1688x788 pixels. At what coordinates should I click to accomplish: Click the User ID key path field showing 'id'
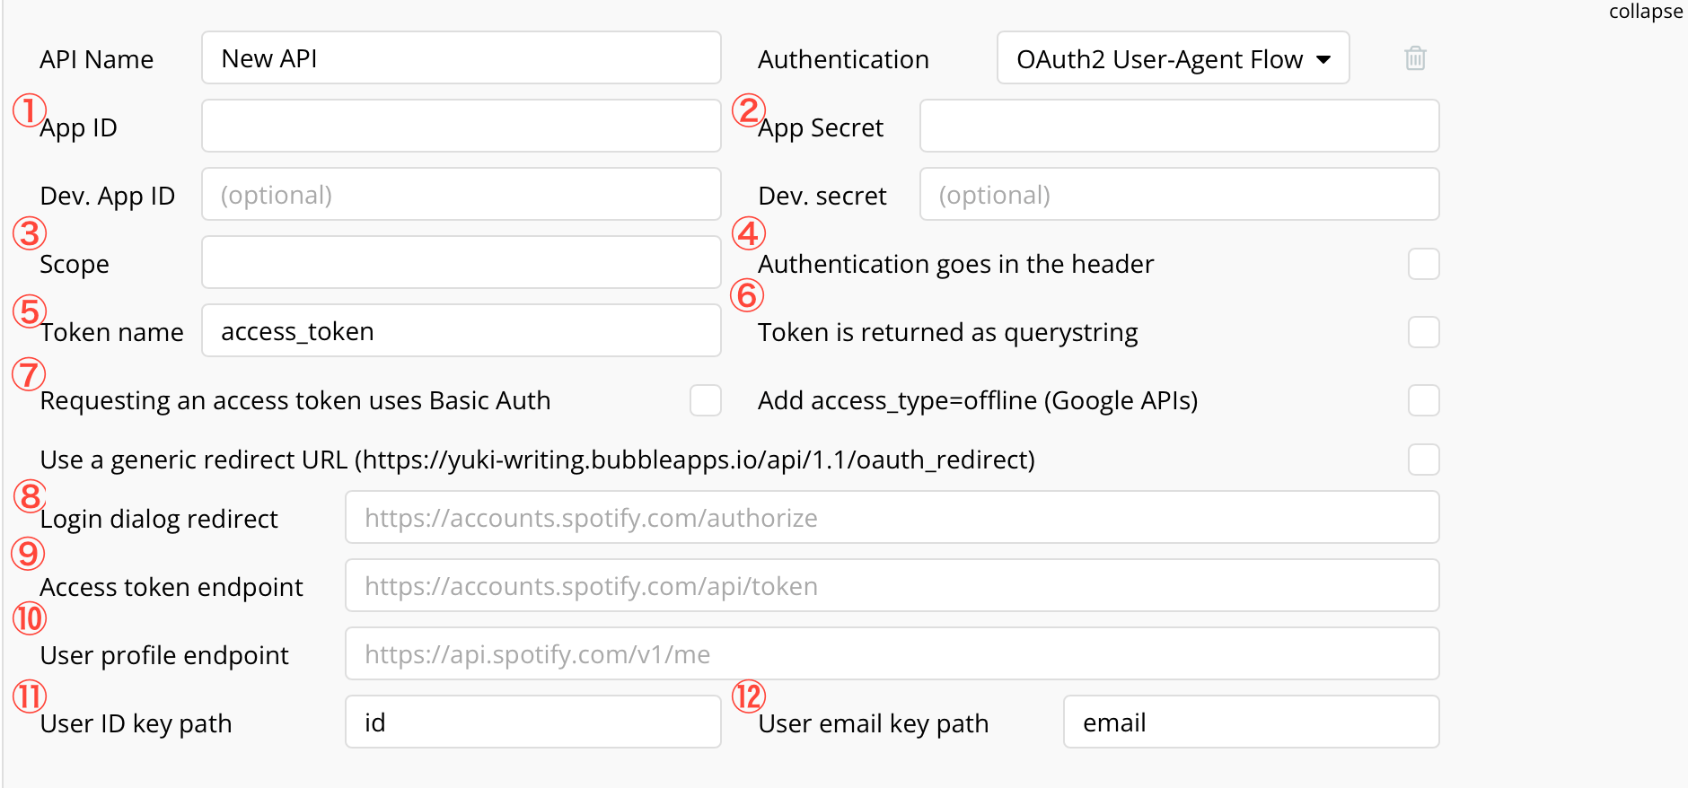point(532,722)
